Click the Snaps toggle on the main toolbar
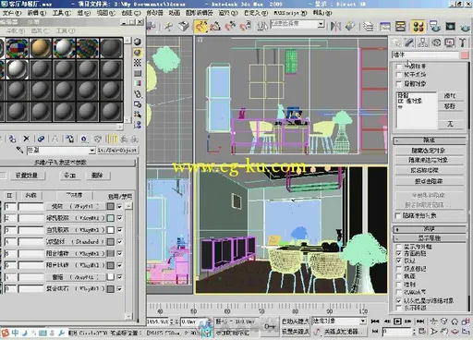 point(200,26)
